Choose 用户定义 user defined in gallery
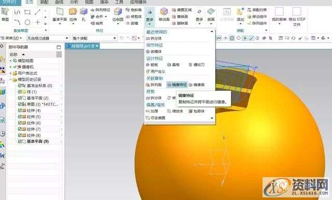Screen dimensions: 332x200 pyautogui.click(x=156, y=72)
